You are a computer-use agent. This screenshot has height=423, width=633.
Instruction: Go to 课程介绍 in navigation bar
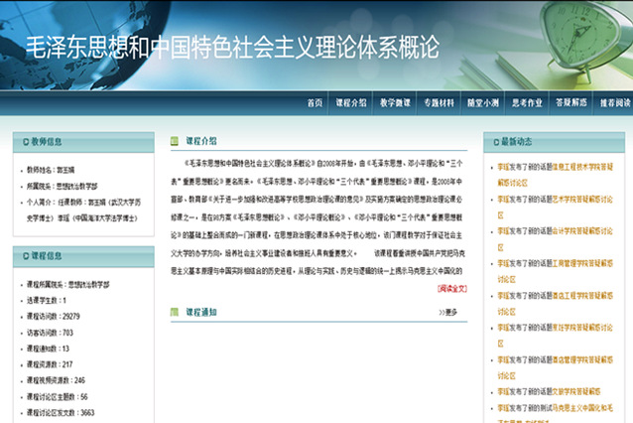point(350,103)
